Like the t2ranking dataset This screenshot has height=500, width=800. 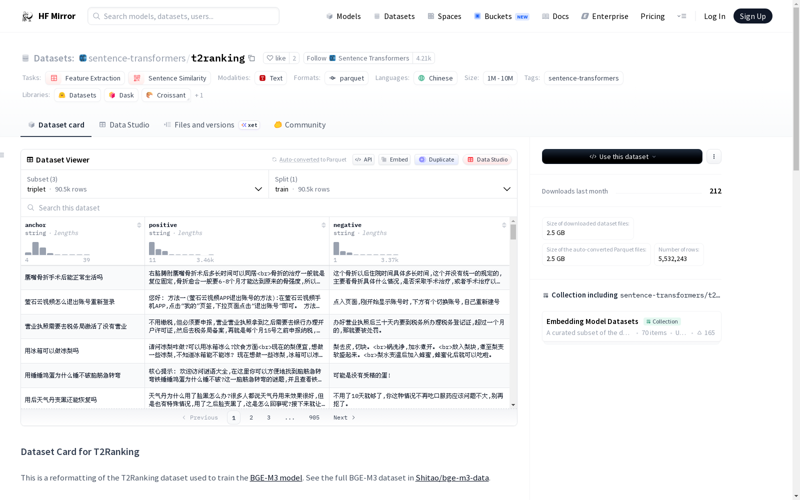[276, 58]
